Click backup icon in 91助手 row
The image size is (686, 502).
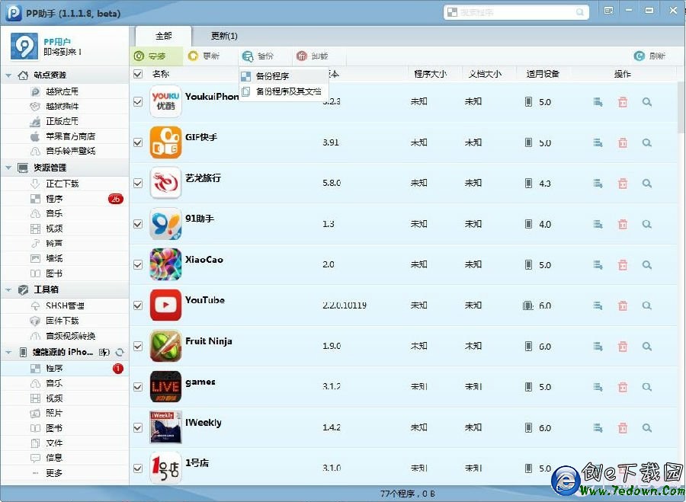[x=598, y=224]
